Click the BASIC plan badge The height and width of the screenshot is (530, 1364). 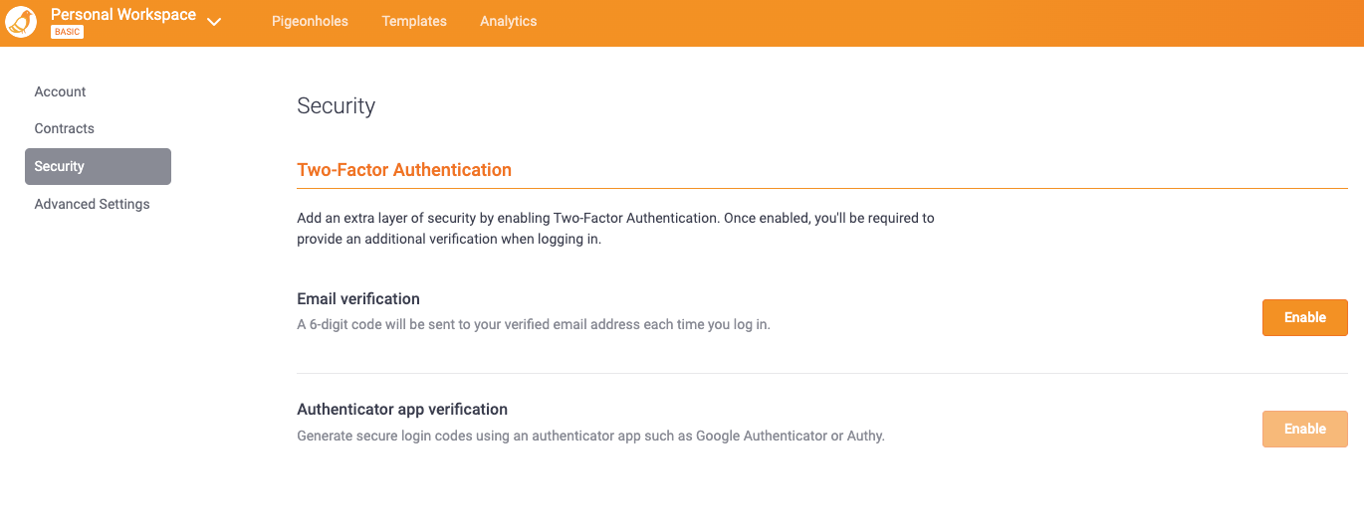tap(67, 32)
